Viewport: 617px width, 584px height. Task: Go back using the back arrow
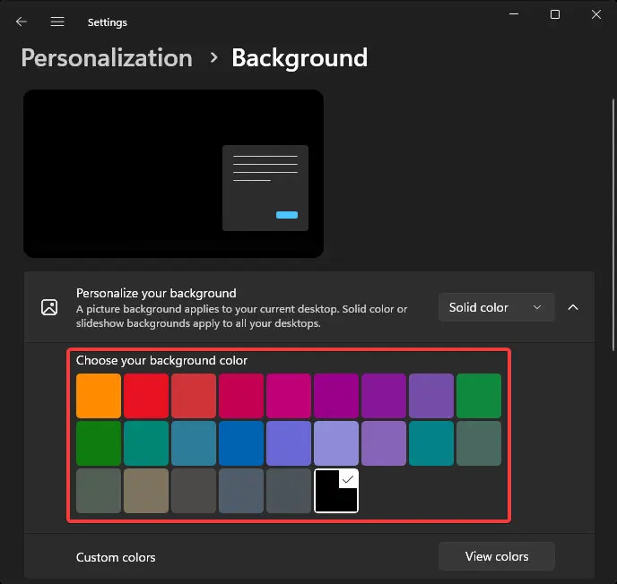22,21
